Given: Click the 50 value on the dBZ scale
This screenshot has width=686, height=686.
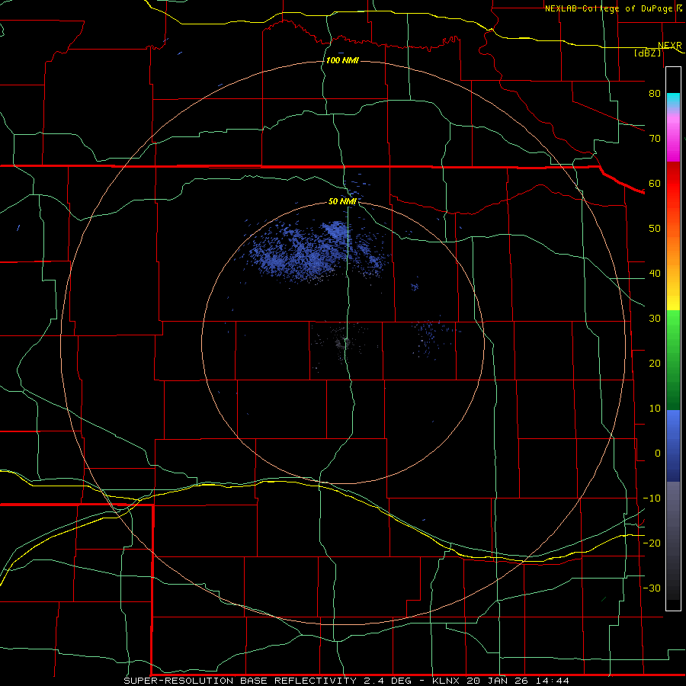Looking at the screenshot, I should (655, 229).
